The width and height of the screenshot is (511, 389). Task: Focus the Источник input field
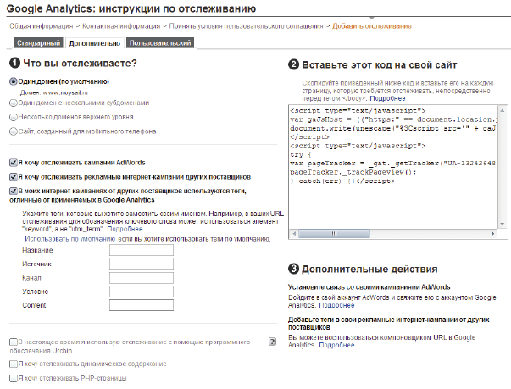click(x=141, y=264)
